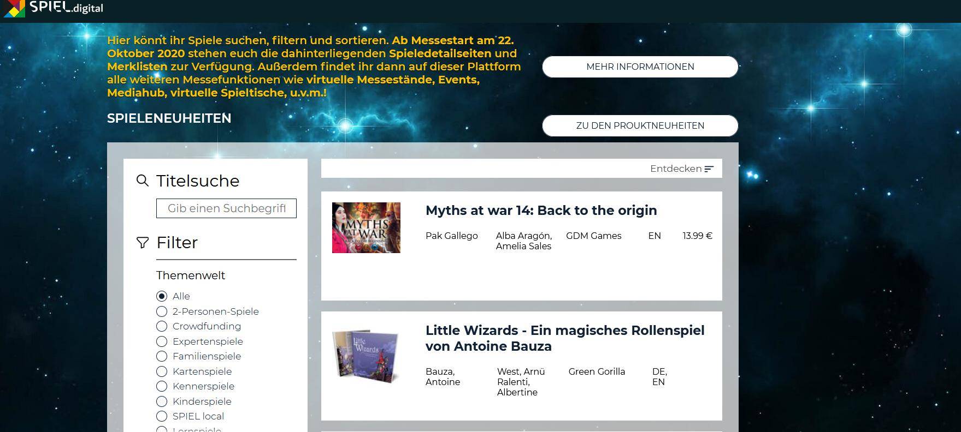Click the Filter funnel icon
The height and width of the screenshot is (432, 961).
coord(143,243)
